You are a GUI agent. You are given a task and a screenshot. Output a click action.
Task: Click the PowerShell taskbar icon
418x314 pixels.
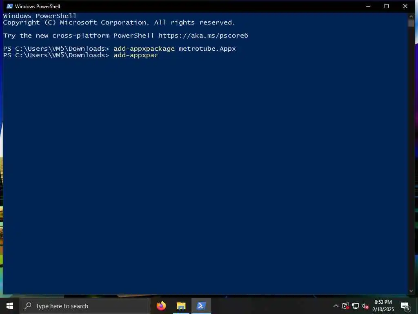click(x=201, y=306)
